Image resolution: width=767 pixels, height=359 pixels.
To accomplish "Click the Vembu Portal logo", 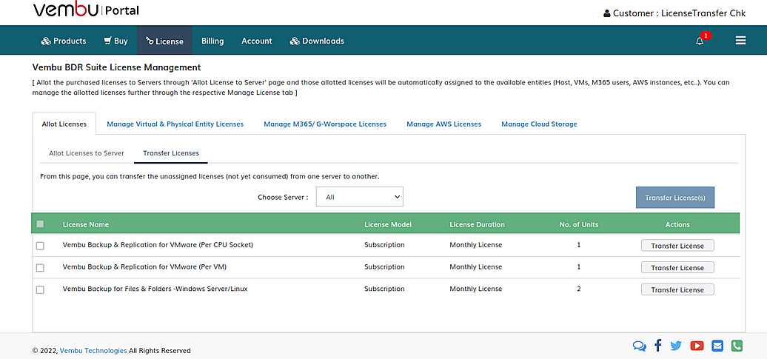I will click(86, 10).
